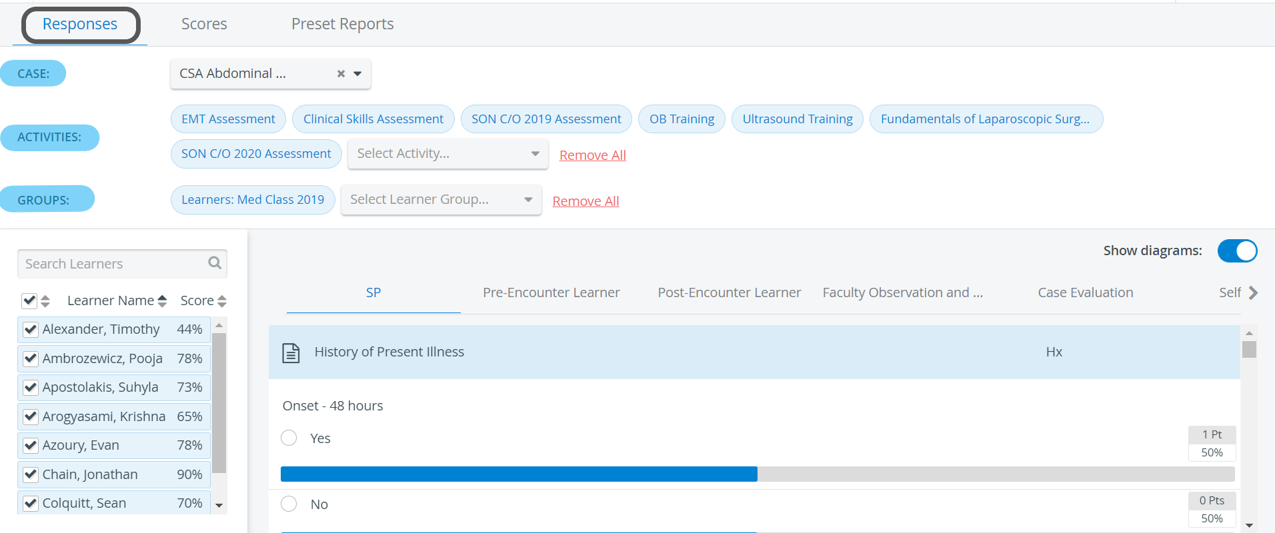Click the search magnifier icon in Search Learners

point(215,263)
